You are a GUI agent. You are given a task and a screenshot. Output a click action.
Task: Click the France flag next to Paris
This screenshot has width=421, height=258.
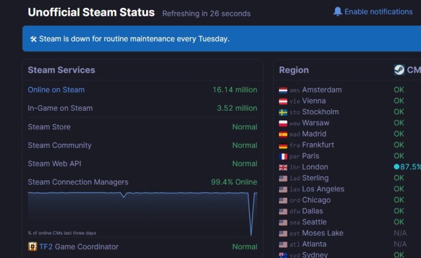(x=283, y=156)
